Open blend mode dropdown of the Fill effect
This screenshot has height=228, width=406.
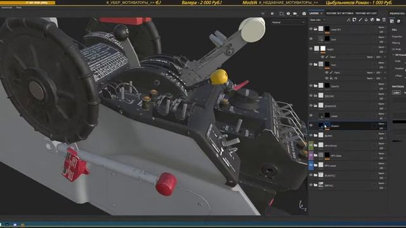point(370,78)
